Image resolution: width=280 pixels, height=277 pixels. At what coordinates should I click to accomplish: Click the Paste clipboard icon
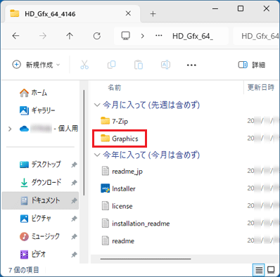[x=139, y=65]
